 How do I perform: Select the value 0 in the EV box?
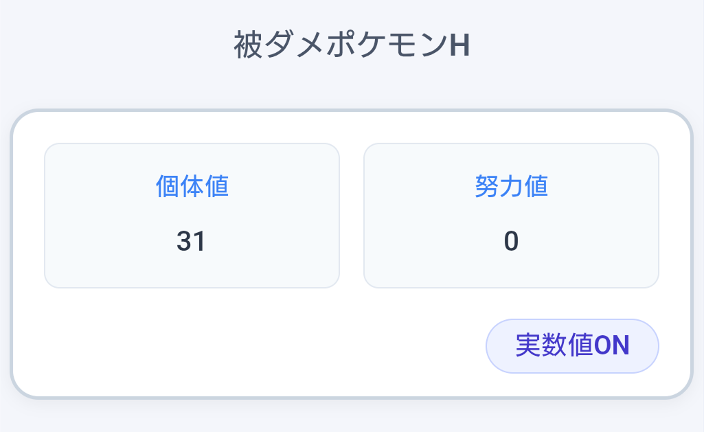pyautogui.click(x=511, y=242)
